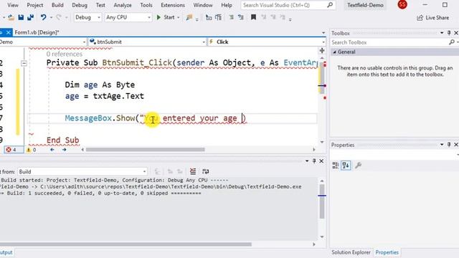Open the Extensions menu
Screen dimensions: 459x258
click(x=173, y=5)
